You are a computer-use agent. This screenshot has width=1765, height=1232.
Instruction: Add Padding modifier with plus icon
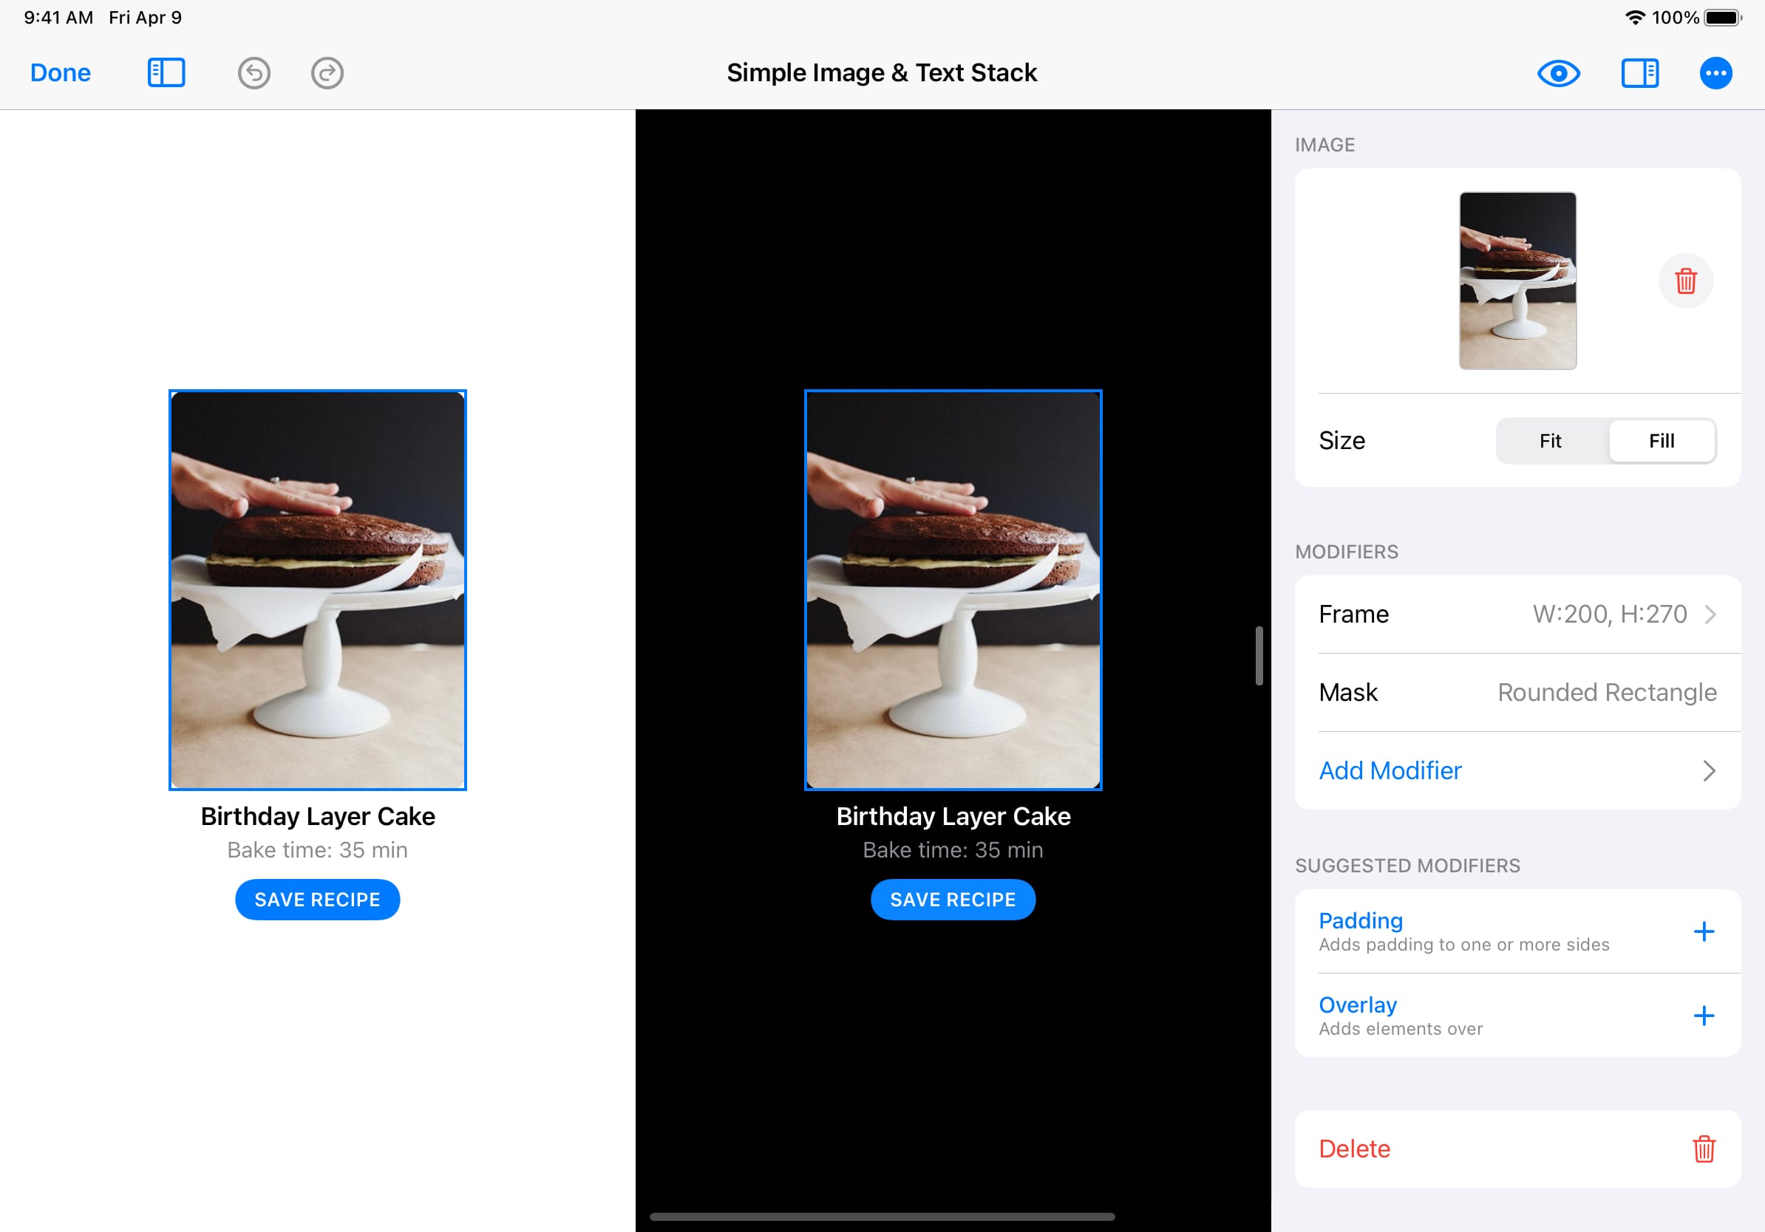tap(1704, 931)
